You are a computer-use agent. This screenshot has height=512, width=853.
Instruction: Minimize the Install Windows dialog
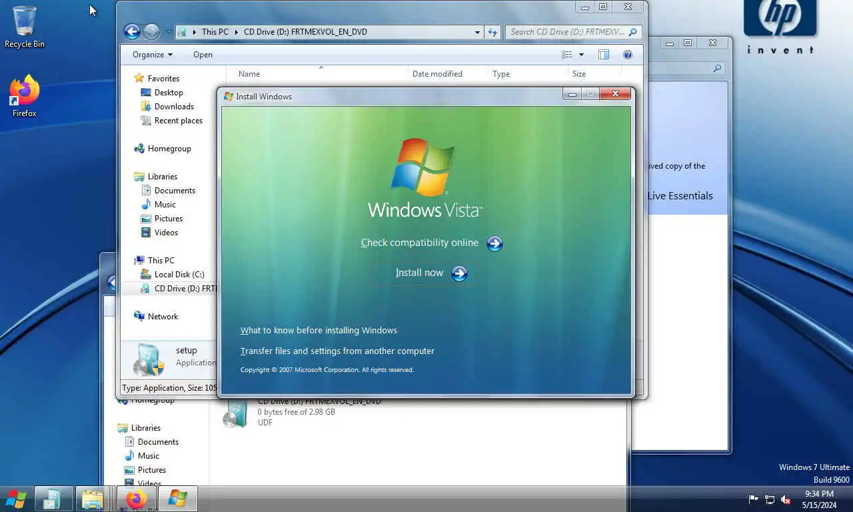572,95
